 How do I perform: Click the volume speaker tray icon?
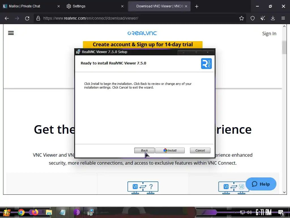(x=249, y=212)
